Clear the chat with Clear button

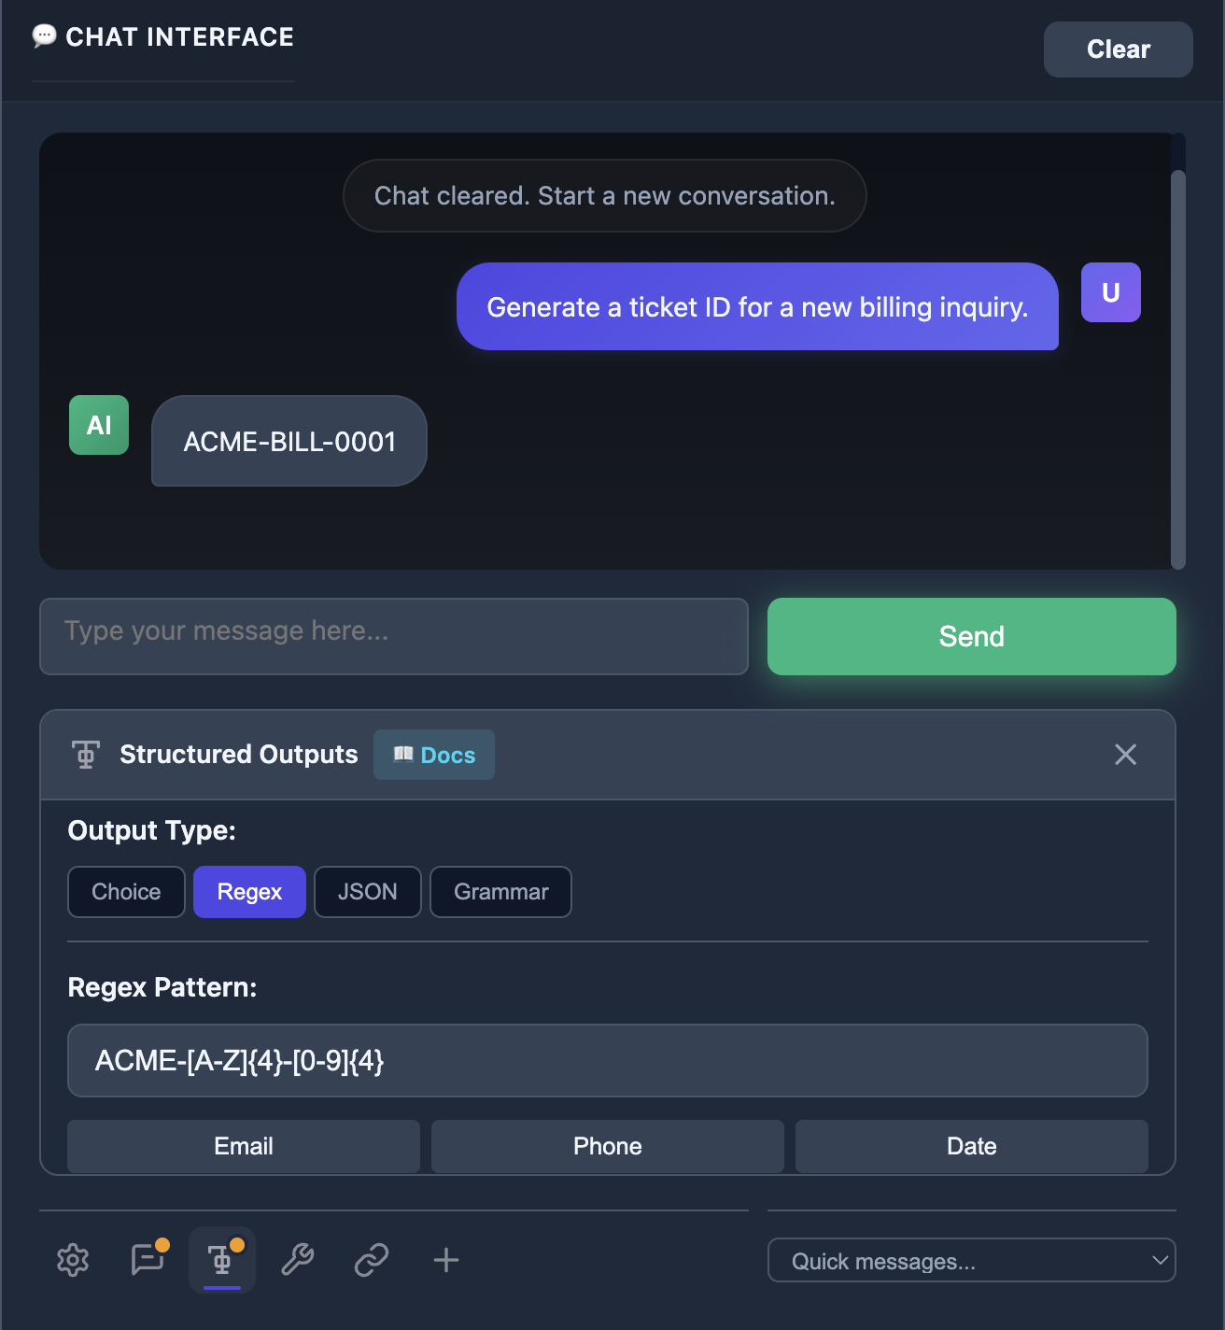coord(1118,50)
